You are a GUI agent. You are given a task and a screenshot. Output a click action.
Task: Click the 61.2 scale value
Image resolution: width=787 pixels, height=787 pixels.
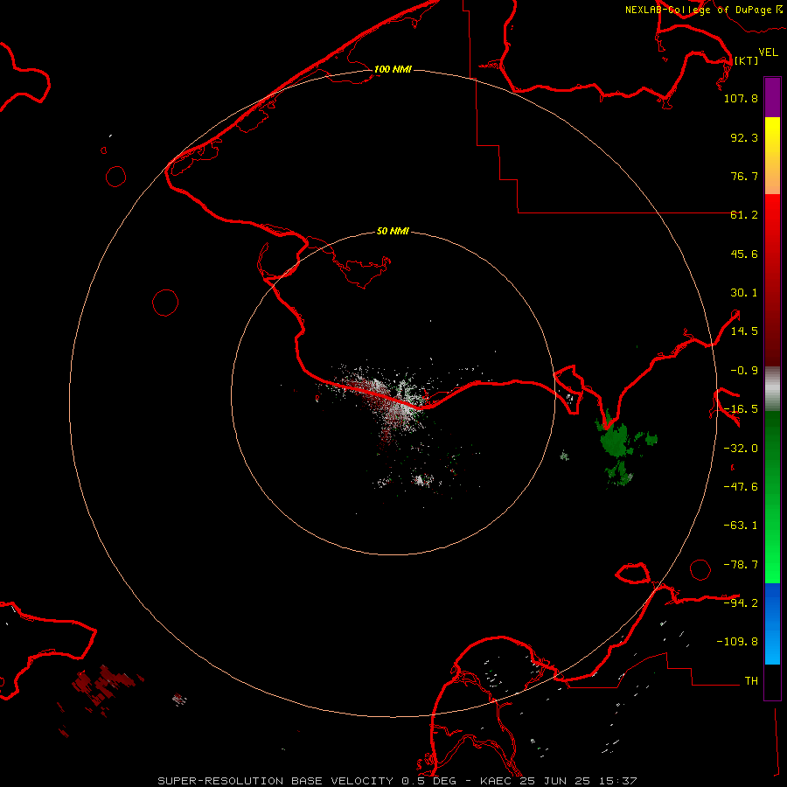click(744, 215)
